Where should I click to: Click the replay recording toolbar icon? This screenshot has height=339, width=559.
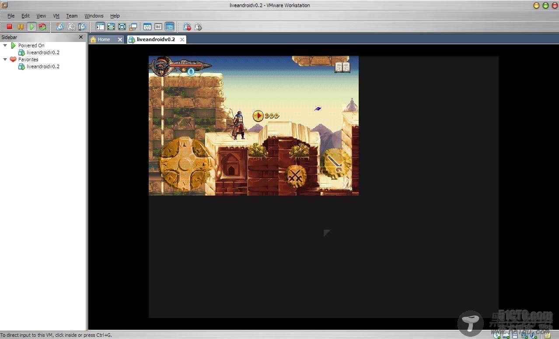(x=198, y=27)
